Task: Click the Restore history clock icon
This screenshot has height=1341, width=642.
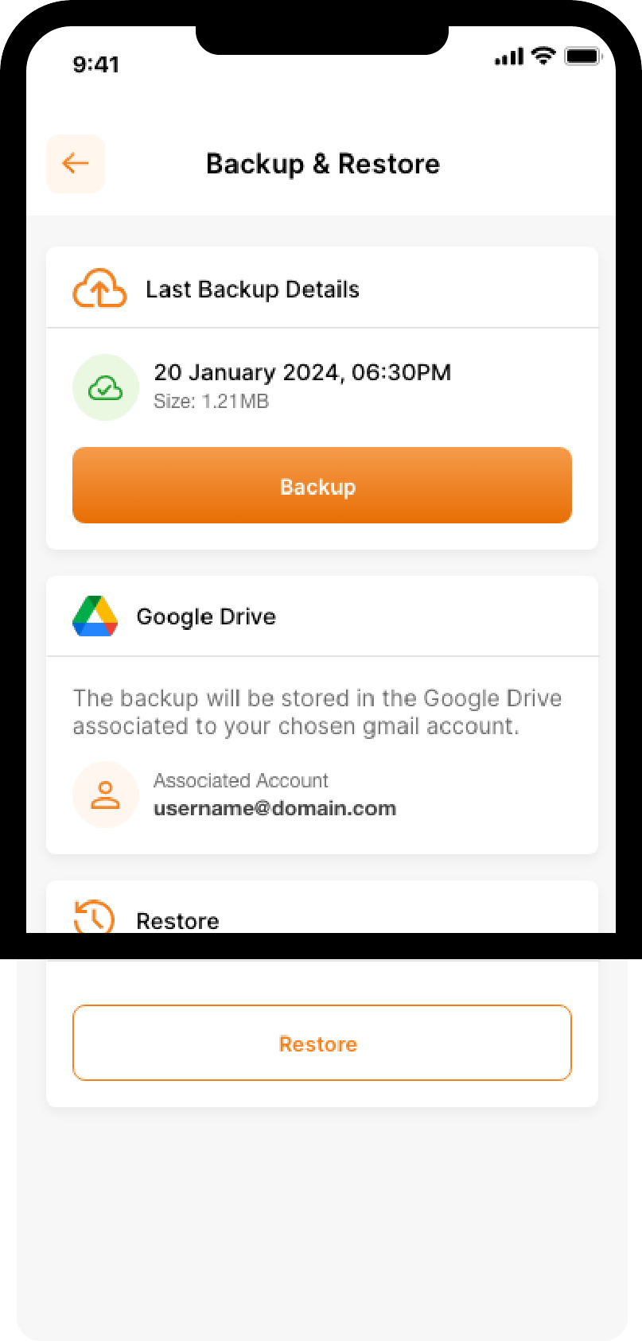Action: (x=94, y=917)
